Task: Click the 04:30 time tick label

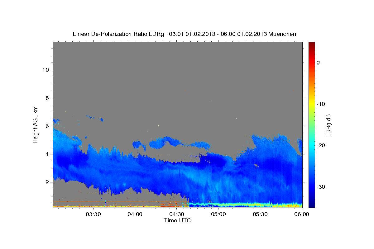Action: 177,214
